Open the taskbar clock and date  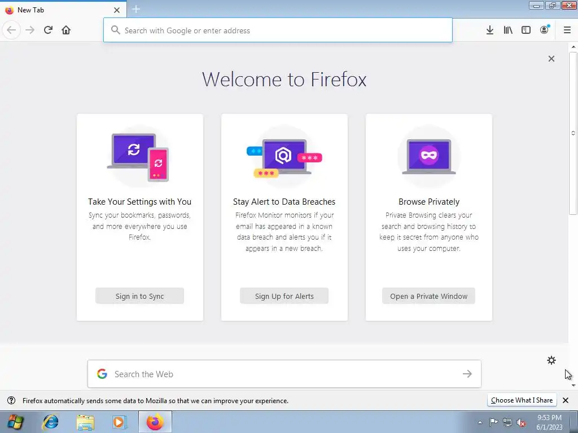coord(549,422)
